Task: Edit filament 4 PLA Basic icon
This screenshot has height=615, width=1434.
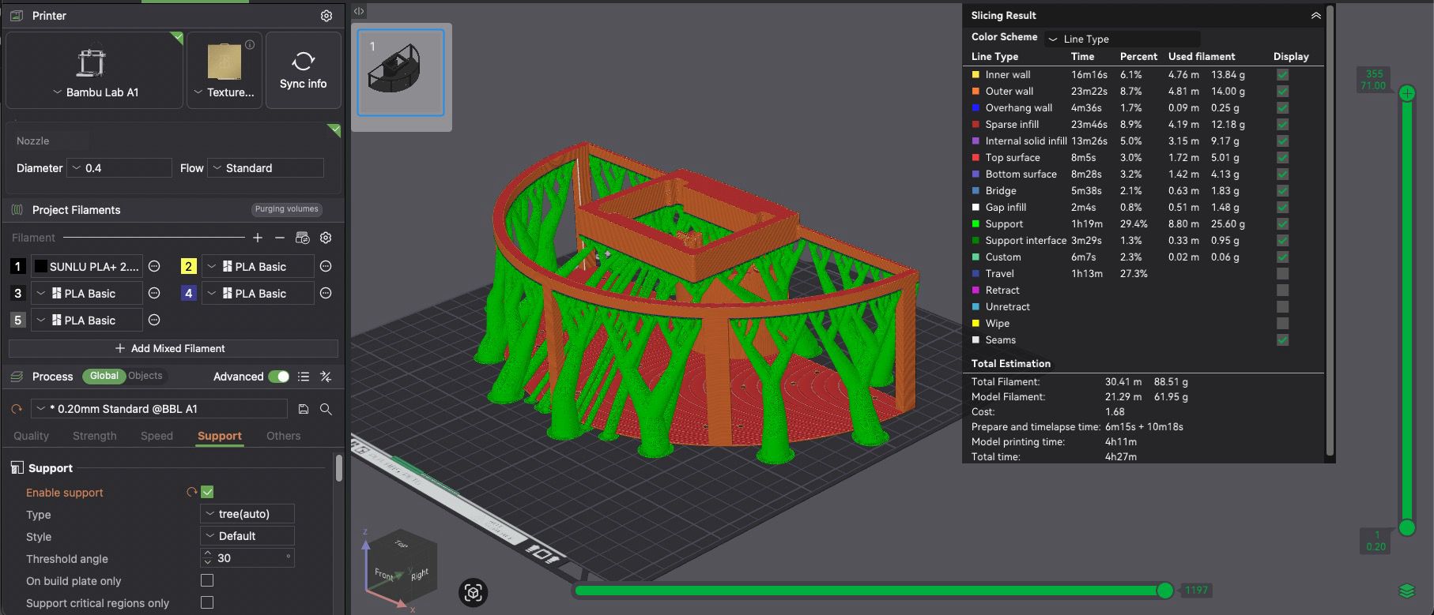Action: (326, 294)
